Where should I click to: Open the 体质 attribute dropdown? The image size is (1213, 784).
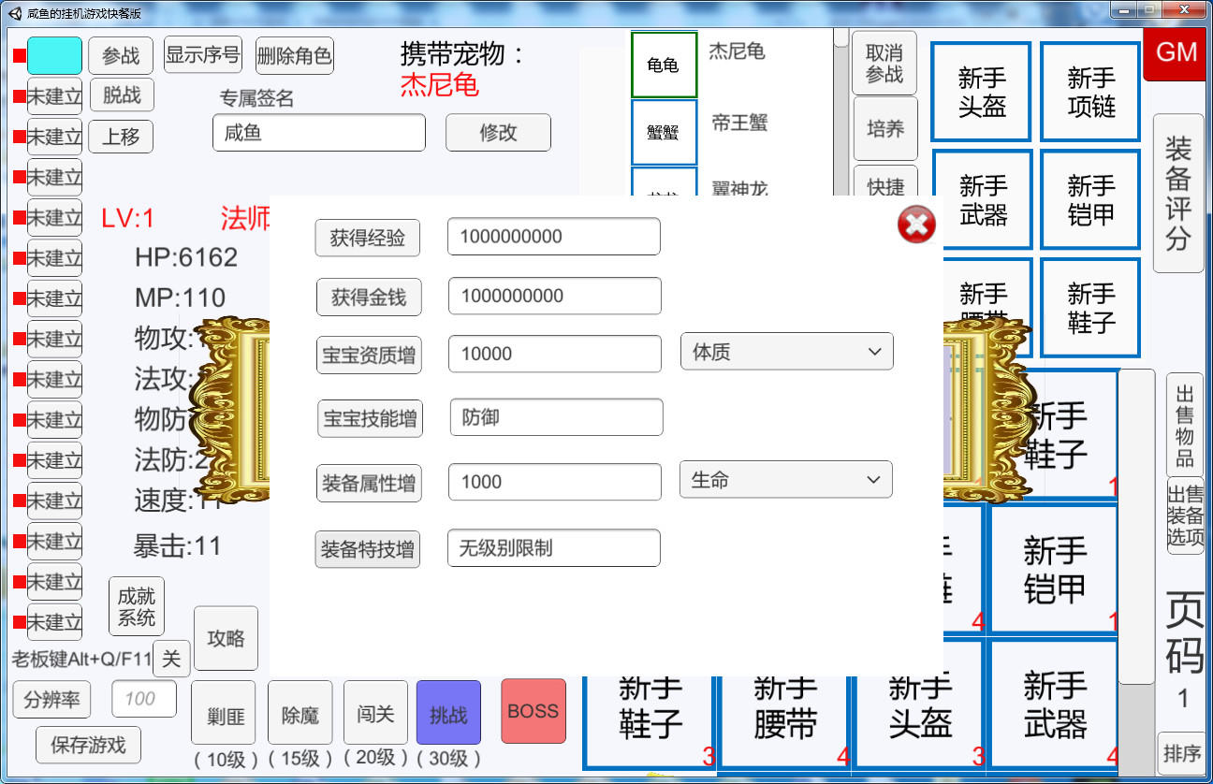point(786,352)
